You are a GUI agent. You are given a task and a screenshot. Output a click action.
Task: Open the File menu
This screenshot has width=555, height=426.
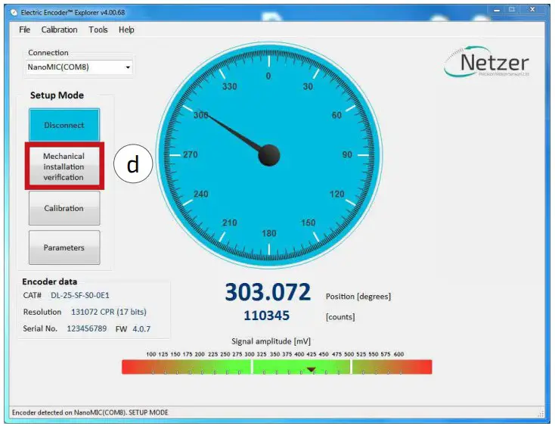pos(24,30)
